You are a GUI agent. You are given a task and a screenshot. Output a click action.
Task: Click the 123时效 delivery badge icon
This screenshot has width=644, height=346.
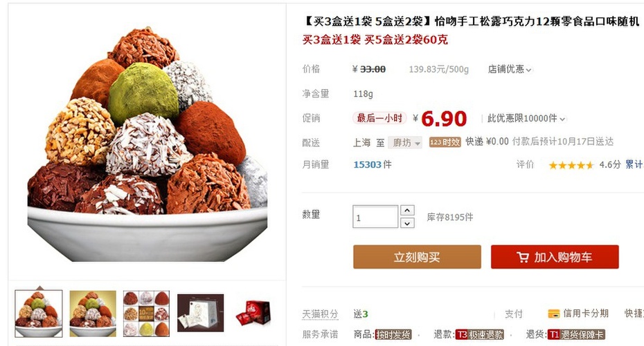[445, 142]
